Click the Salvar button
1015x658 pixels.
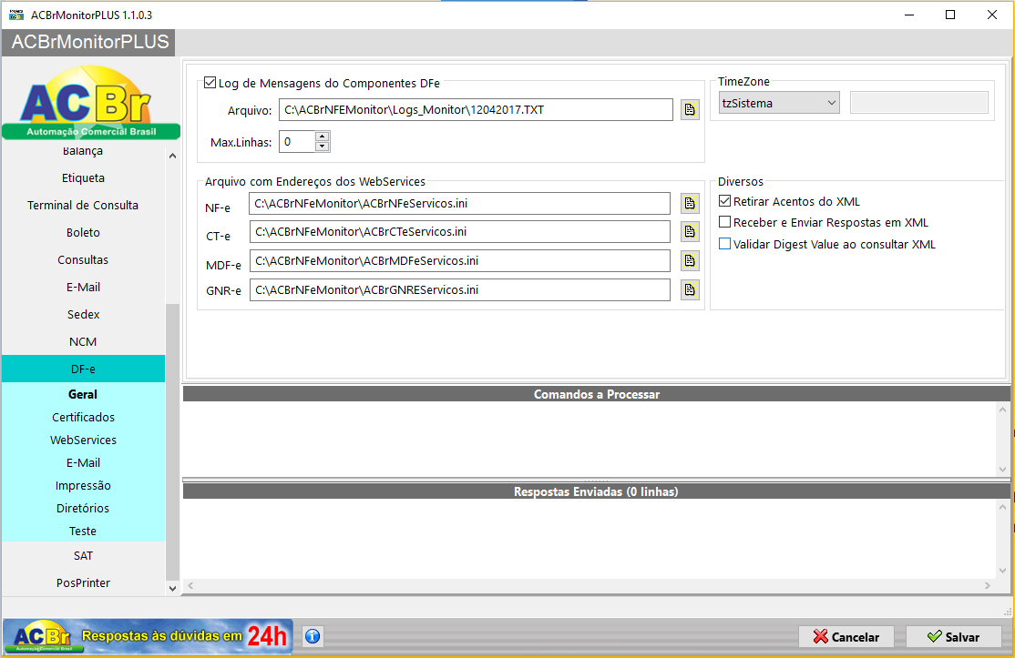[954, 637]
